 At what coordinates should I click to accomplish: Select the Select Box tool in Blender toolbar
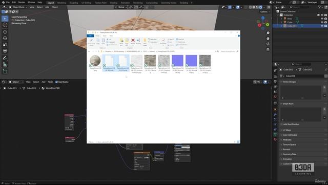pos(5,18)
